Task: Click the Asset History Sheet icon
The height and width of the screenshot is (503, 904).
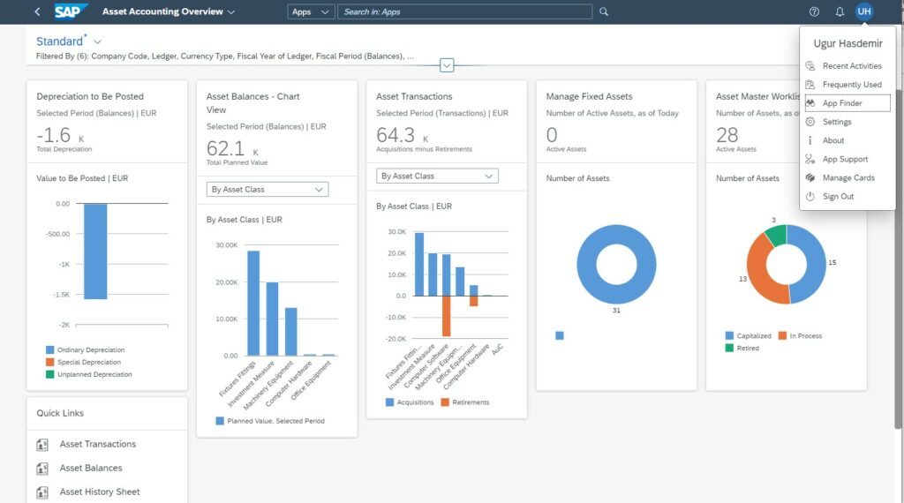Action: click(42, 492)
